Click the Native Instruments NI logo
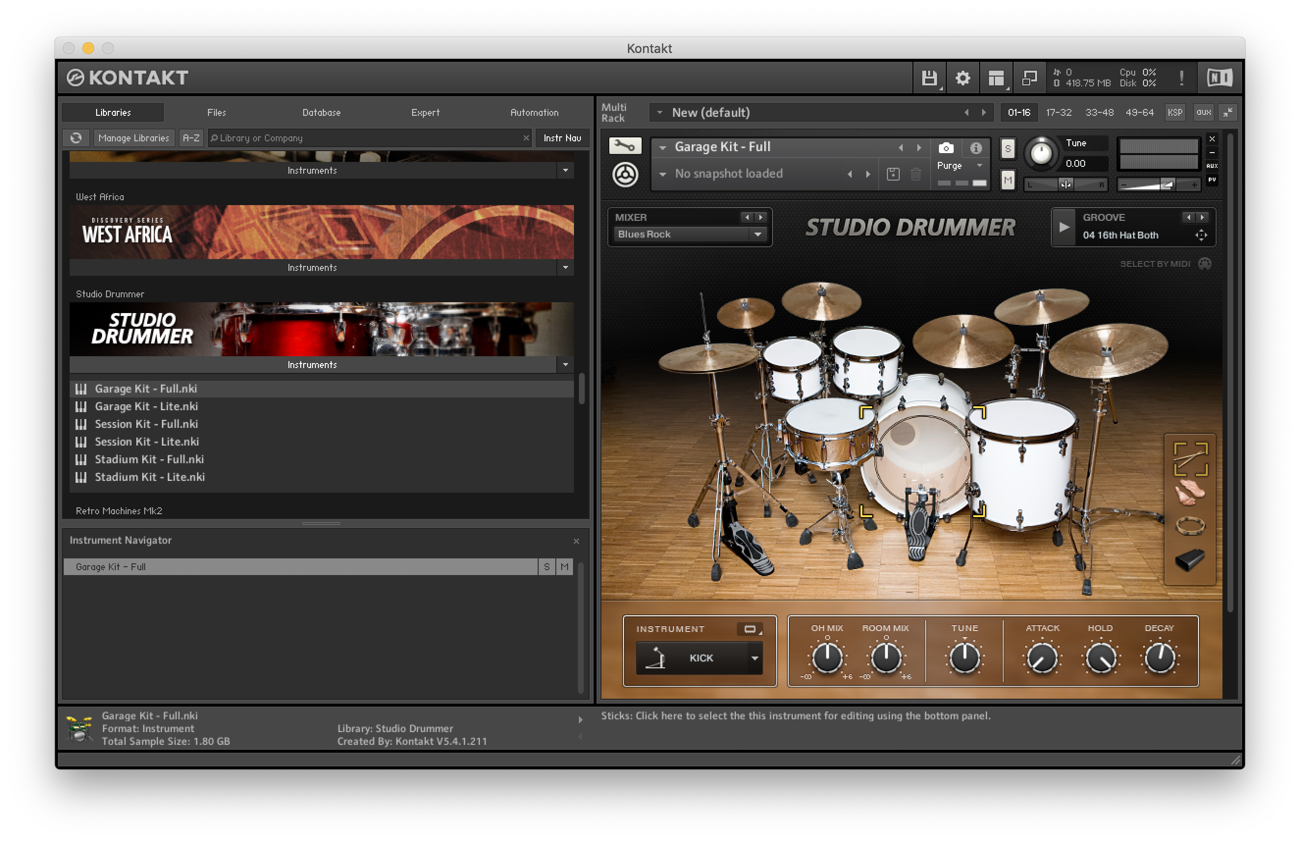This screenshot has height=842, width=1300. [1219, 78]
